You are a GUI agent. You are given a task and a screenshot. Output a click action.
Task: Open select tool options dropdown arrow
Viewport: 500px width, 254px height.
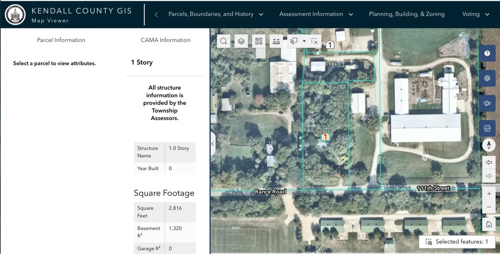tap(304, 41)
